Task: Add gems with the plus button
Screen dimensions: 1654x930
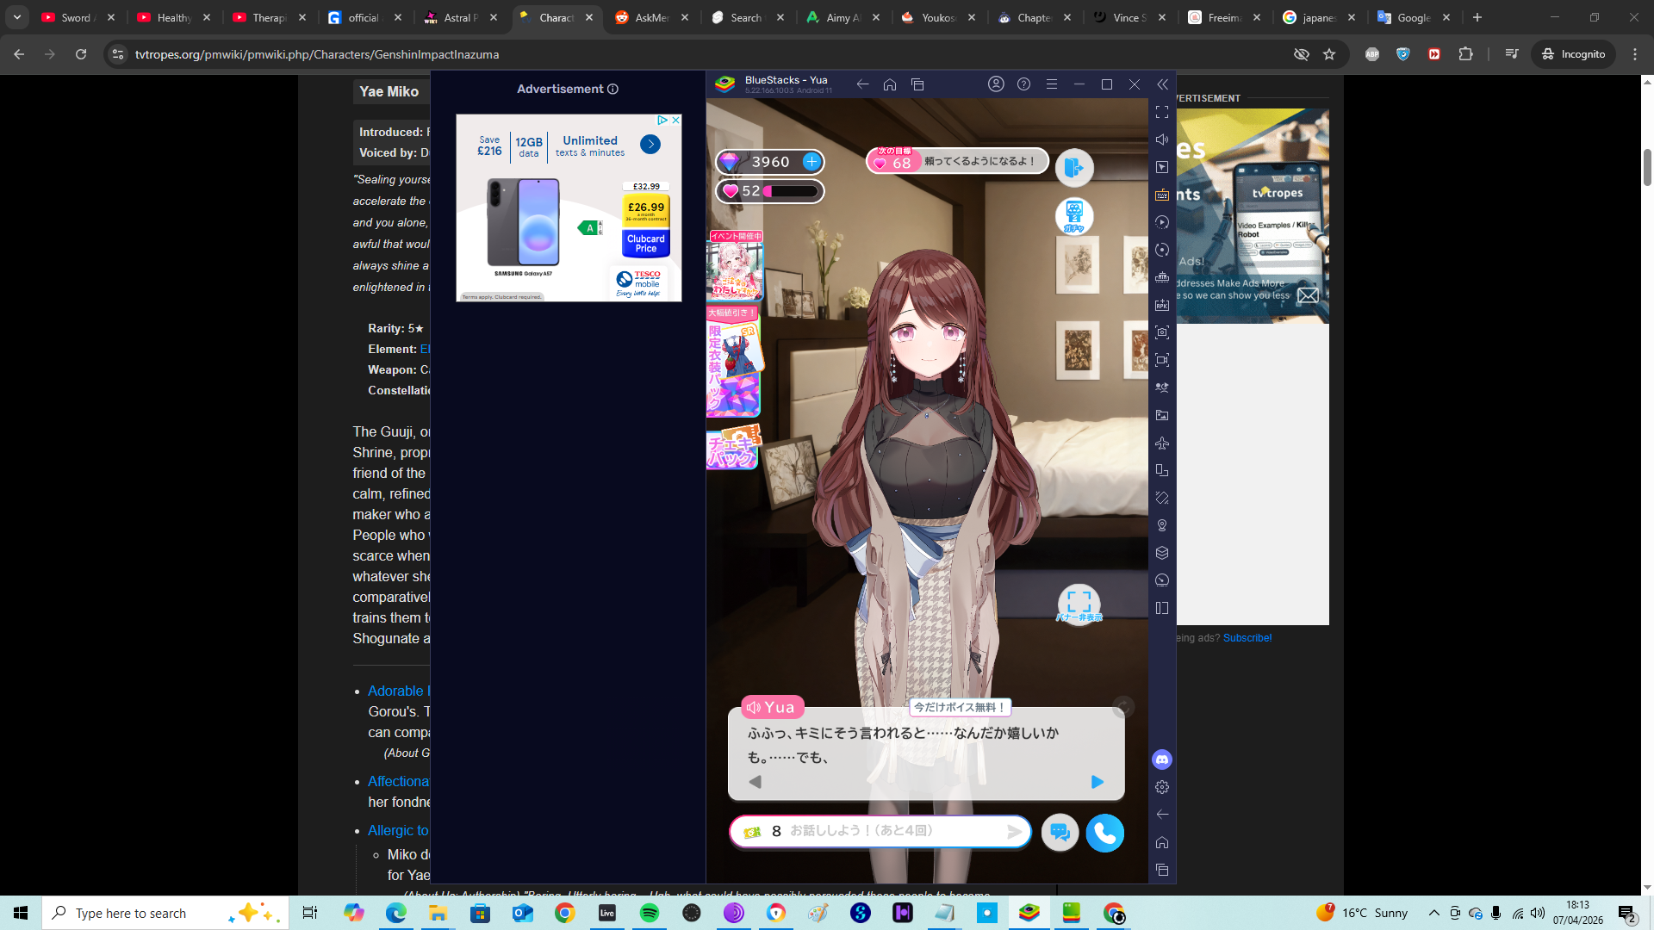Action: point(811,162)
